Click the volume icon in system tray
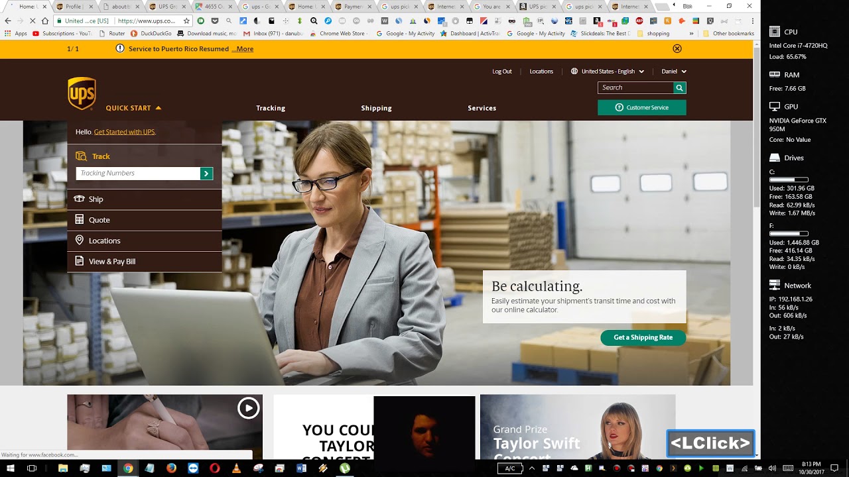 pos(771,468)
